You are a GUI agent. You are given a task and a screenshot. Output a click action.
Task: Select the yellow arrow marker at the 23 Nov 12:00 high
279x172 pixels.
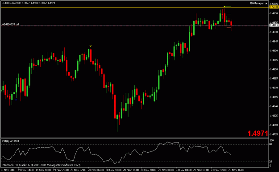click(x=225, y=7)
